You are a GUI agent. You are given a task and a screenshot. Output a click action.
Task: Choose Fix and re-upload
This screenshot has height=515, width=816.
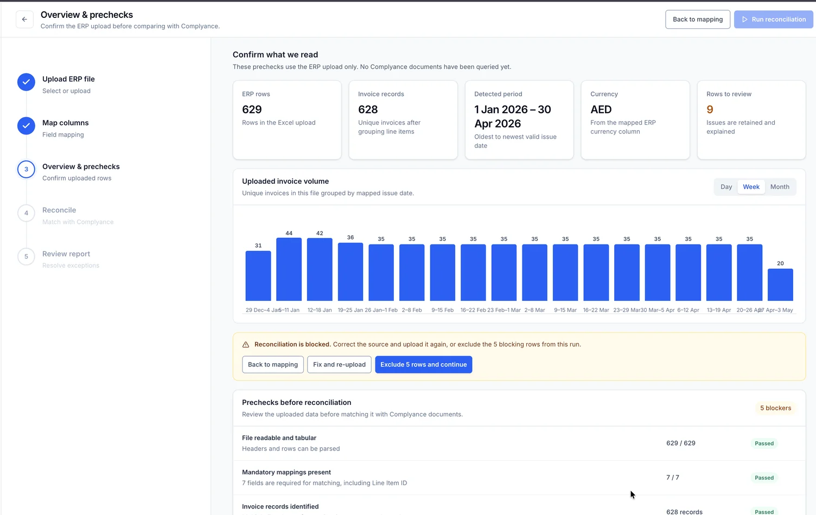point(339,365)
